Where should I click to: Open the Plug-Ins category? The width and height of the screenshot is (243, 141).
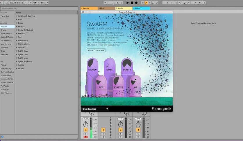(x=4, y=47)
